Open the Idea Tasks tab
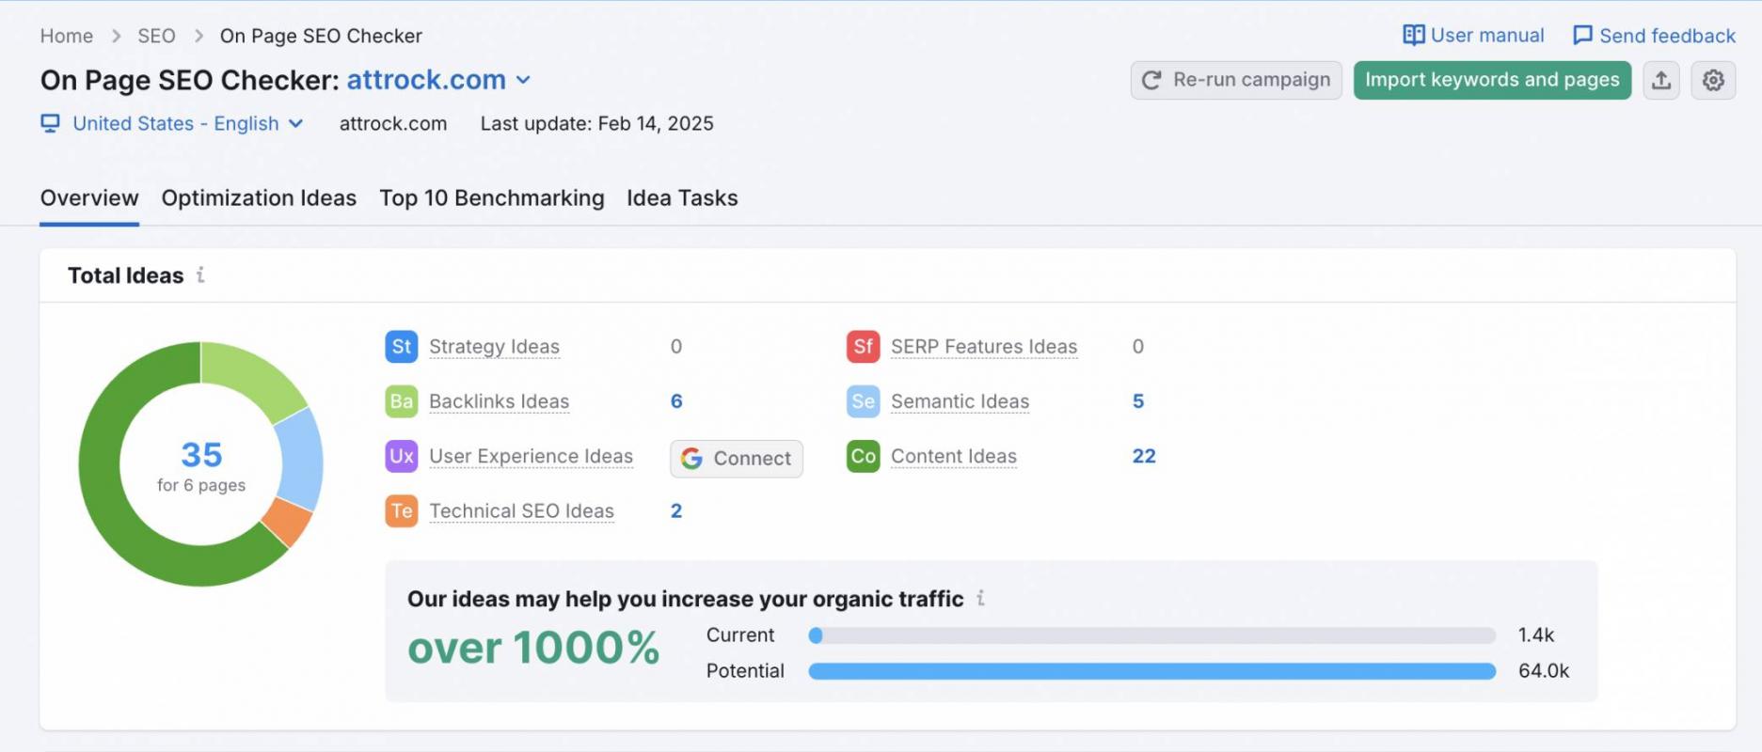 point(682,197)
